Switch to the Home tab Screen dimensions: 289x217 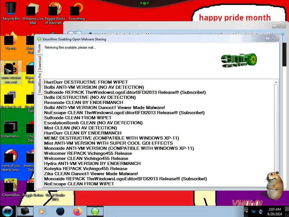click(x=40, y=48)
